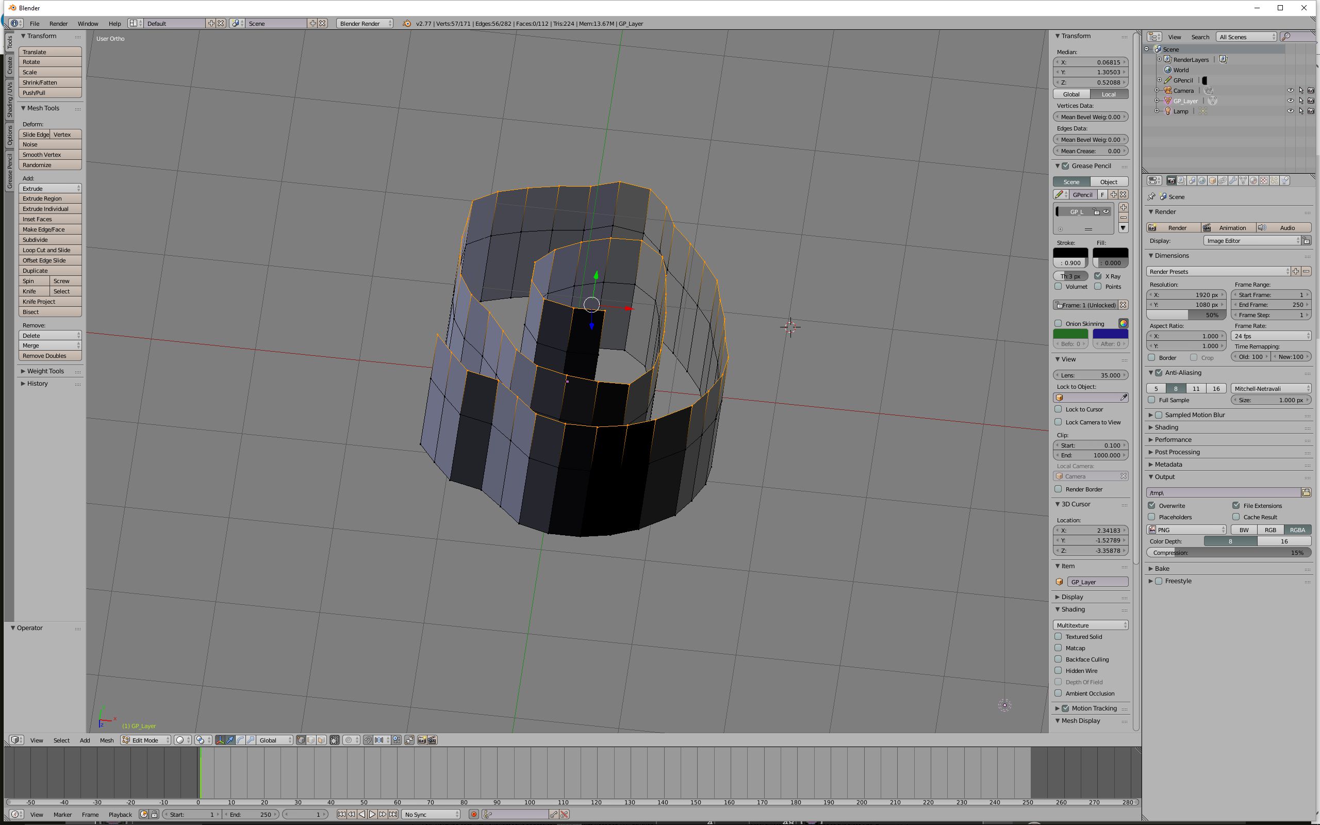The width and height of the screenshot is (1320, 825).
Task: Click the Loop Cut and Slide button
Action: click(x=49, y=250)
